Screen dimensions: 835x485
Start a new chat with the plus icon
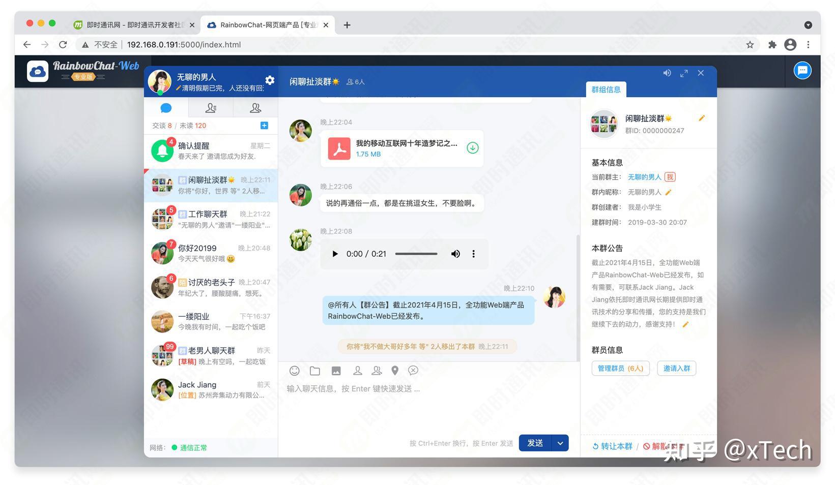pyautogui.click(x=264, y=125)
